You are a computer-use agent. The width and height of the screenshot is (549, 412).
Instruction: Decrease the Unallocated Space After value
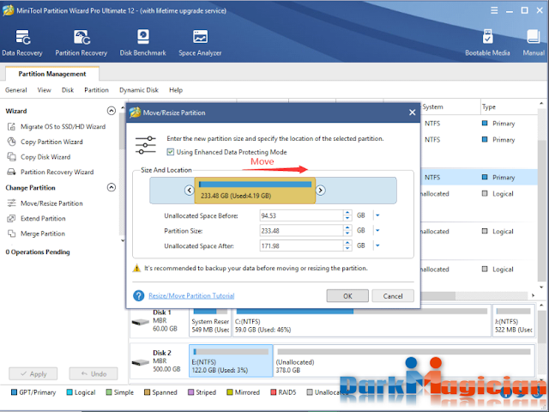[x=347, y=248]
